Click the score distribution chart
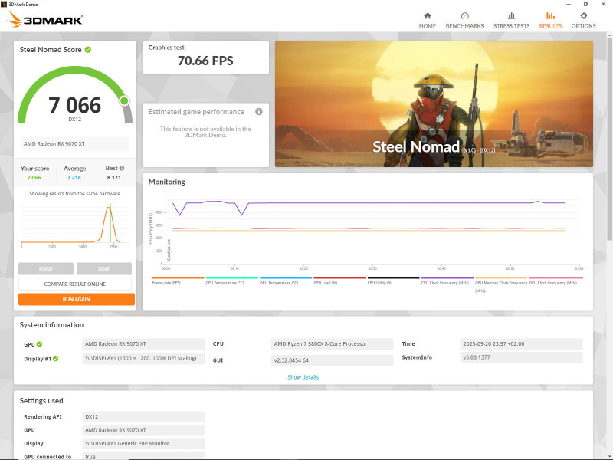This screenshot has width=613, height=460. (x=74, y=226)
